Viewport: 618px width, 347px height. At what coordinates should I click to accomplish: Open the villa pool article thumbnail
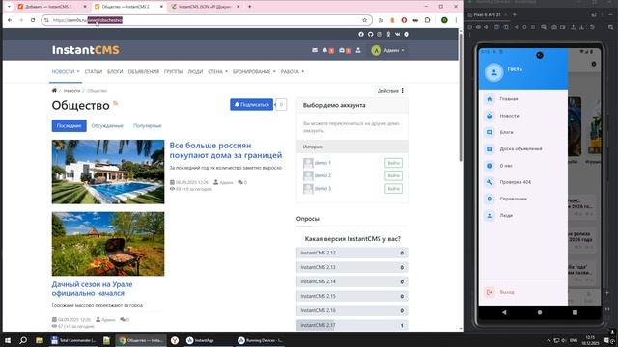coord(108,172)
